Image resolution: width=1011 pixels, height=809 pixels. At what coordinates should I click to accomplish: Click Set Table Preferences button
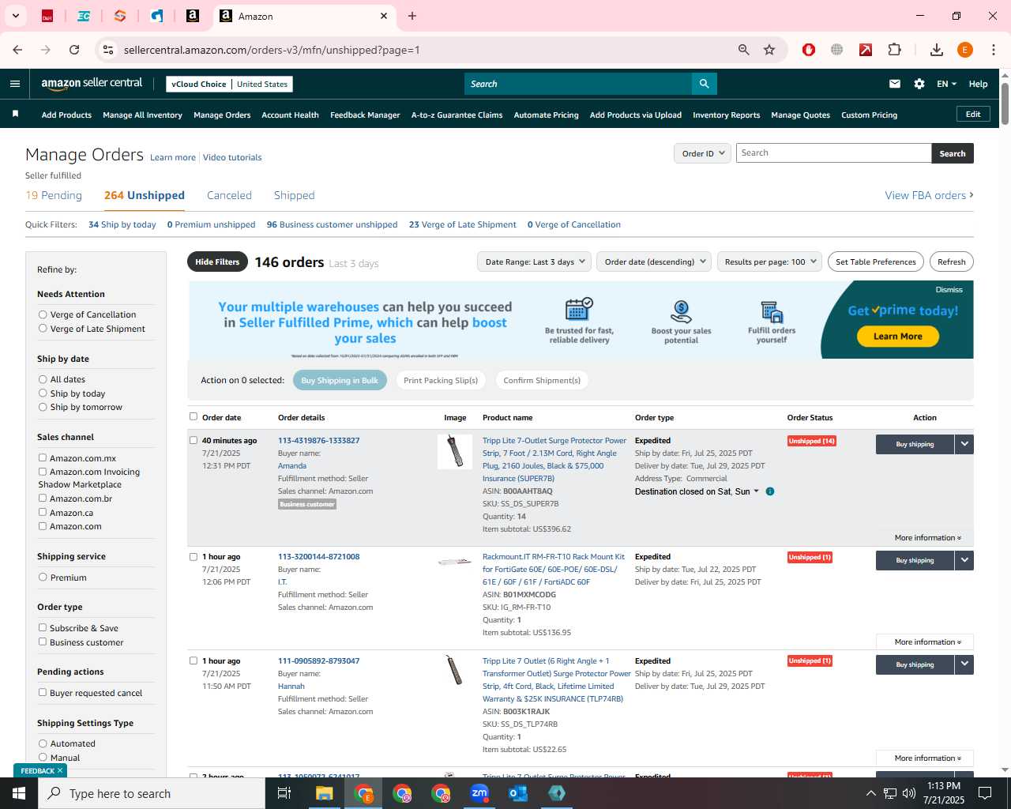tap(876, 262)
